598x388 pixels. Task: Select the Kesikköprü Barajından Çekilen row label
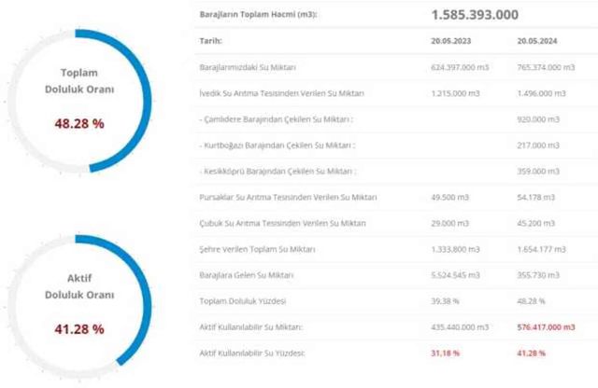[278, 171]
